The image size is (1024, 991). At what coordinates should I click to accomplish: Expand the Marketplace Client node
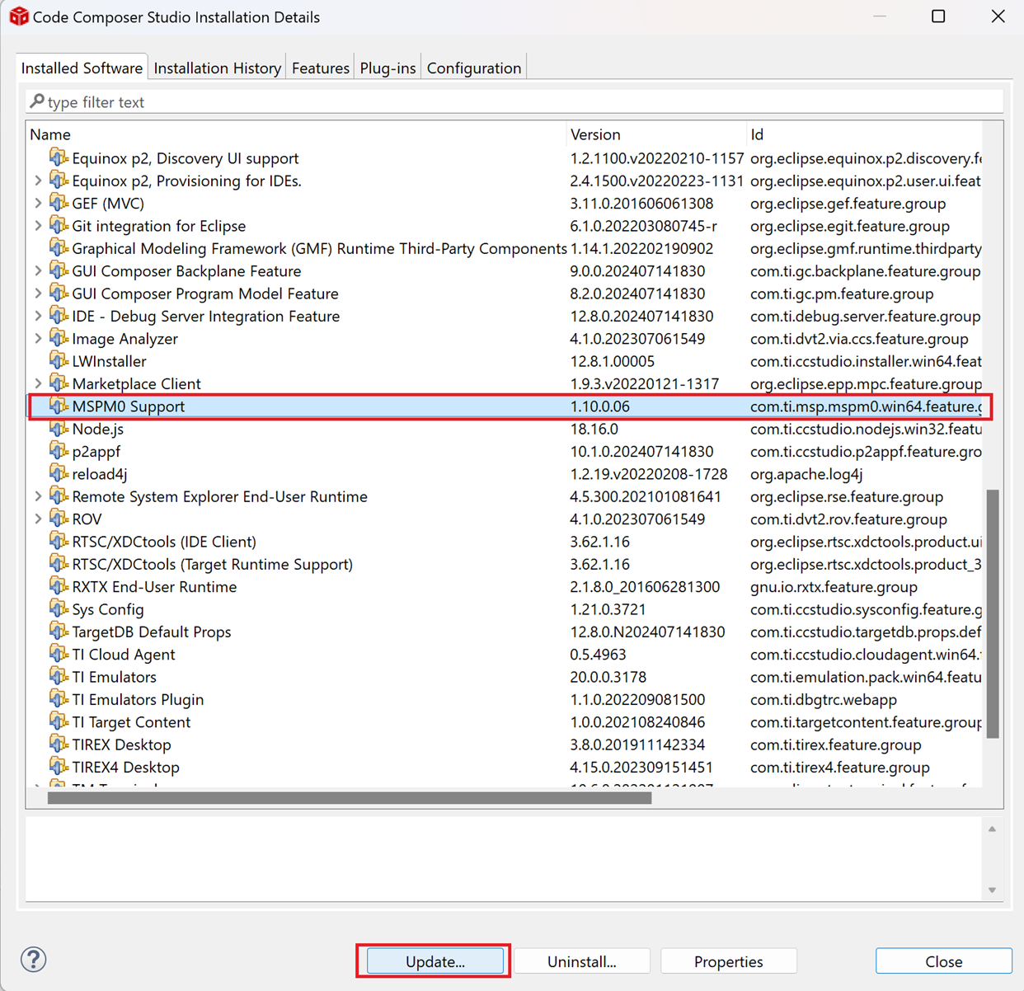click(x=38, y=383)
